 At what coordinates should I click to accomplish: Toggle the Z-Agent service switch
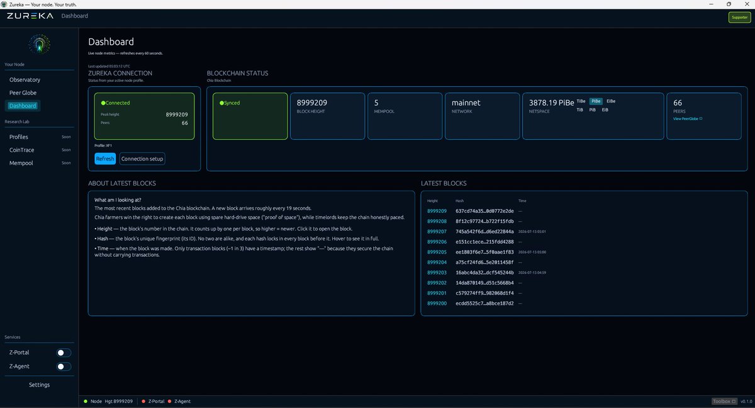[x=64, y=366]
